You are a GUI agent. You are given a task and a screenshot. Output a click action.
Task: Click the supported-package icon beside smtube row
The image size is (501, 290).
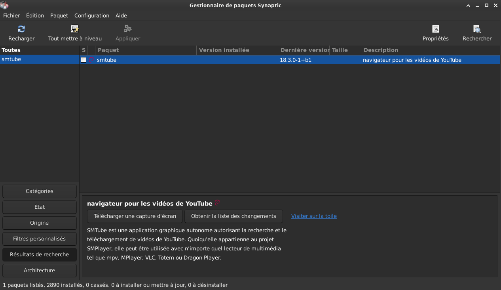tap(91, 60)
